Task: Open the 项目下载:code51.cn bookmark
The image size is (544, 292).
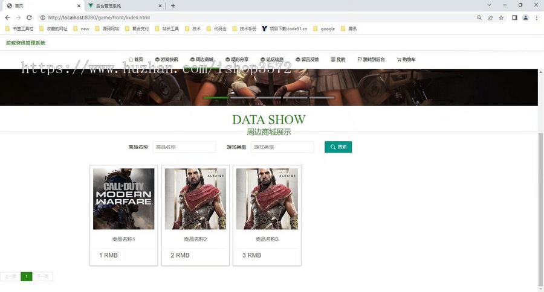Action: (285, 29)
